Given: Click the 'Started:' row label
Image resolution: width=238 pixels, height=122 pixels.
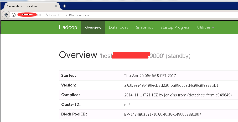Looking at the screenshot, I should [x=69, y=75].
